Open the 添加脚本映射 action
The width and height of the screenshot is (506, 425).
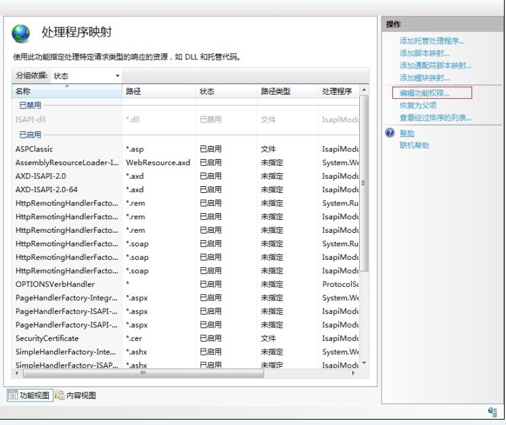pyautogui.click(x=424, y=53)
